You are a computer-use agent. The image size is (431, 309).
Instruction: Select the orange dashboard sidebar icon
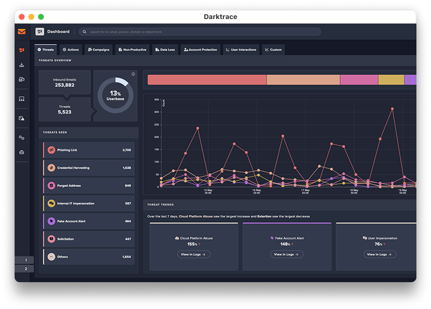pos(22,50)
